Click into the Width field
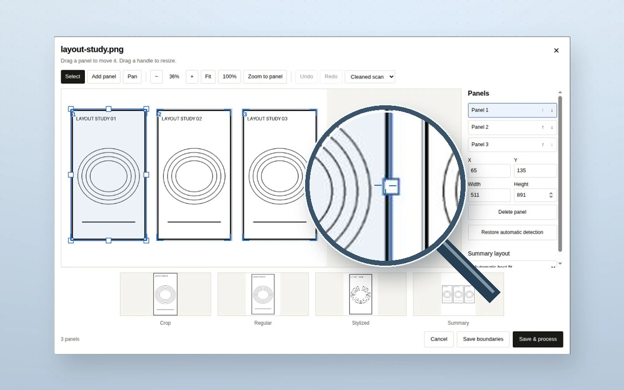624x390 pixels. (489, 195)
